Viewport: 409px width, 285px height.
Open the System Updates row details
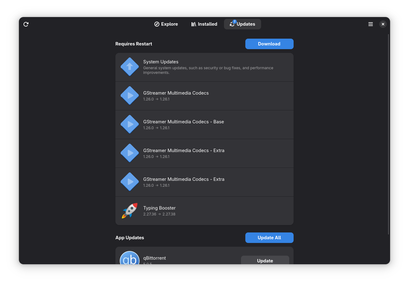pyautogui.click(x=204, y=67)
